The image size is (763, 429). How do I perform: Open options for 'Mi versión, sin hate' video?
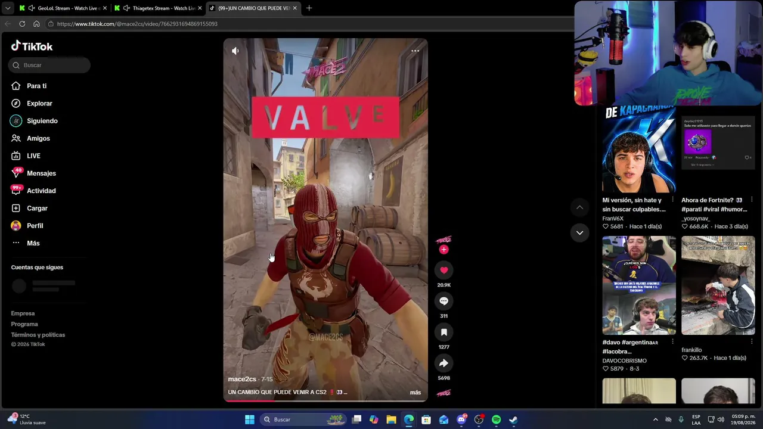(672, 200)
